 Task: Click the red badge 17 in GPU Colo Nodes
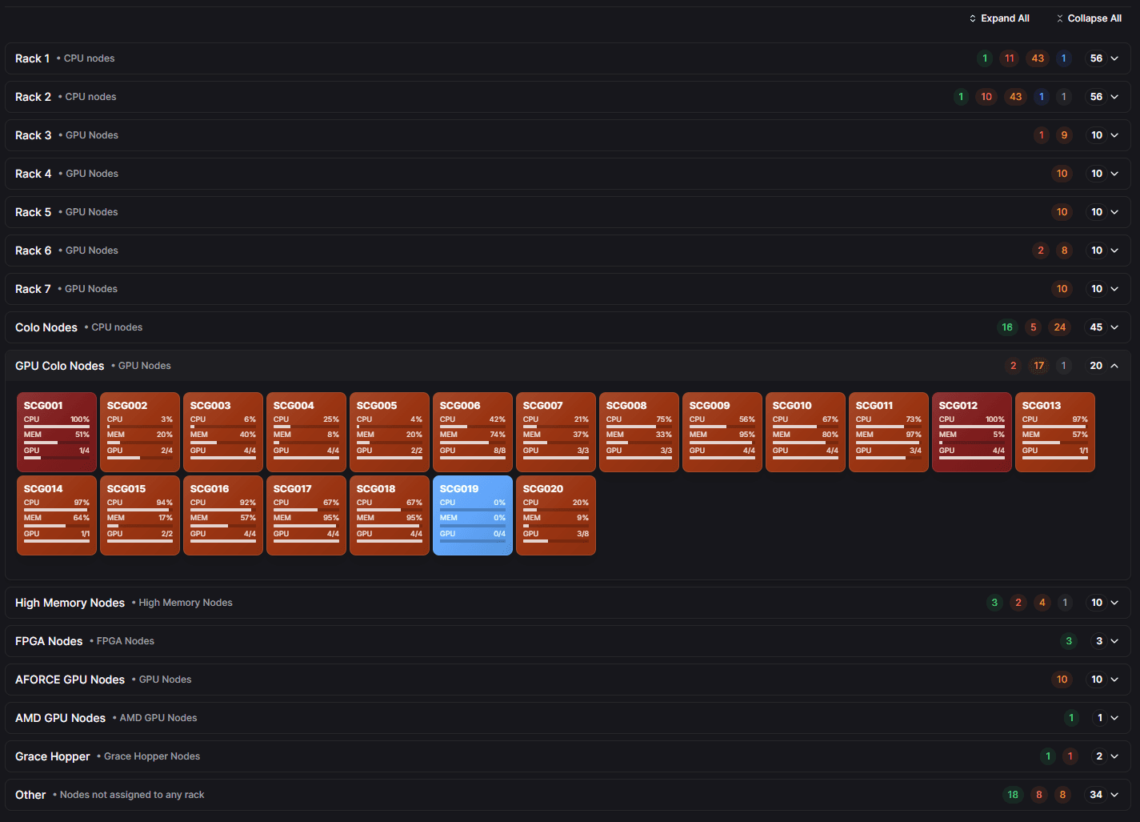pos(1038,366)
